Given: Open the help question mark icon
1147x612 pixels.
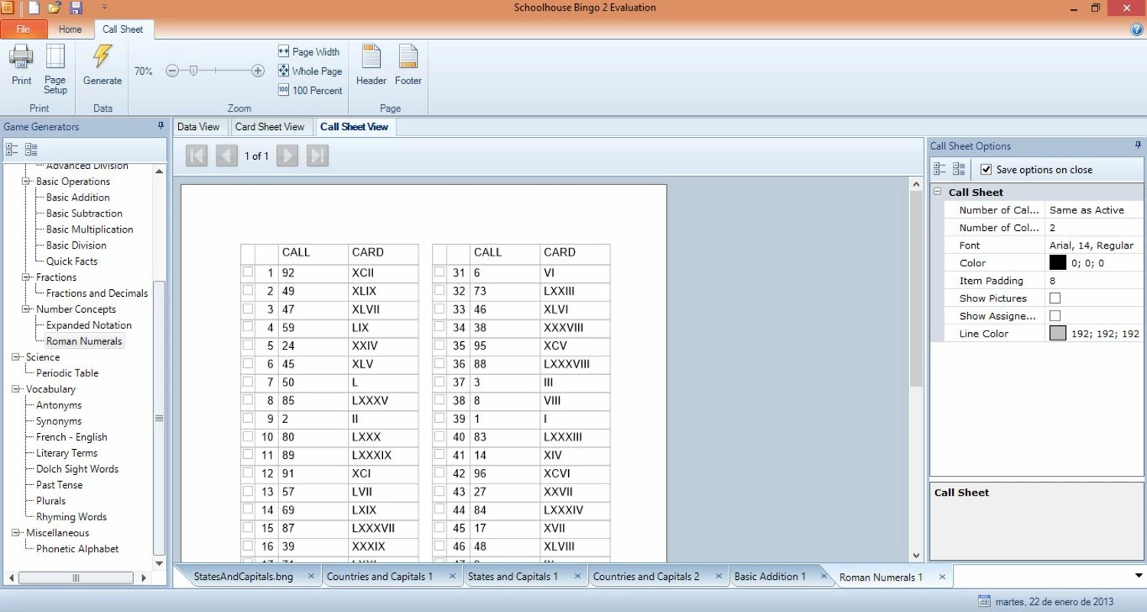Looking at the screenshot, I should (x=1136, y=30).
